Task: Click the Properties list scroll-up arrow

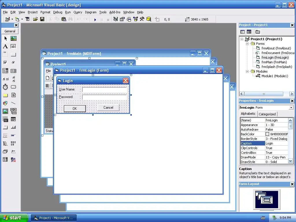Action: tap(291, 120)
